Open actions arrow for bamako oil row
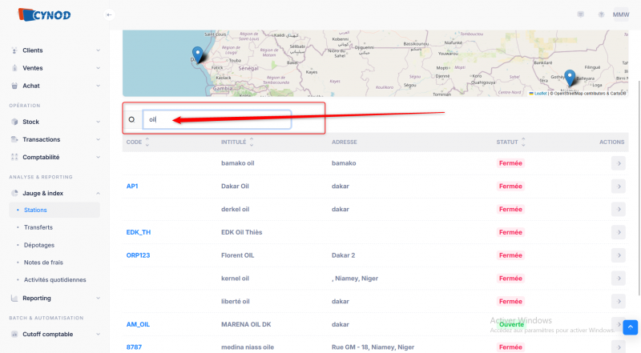Image resolution: width=641 pixels, height=353 pixels. click(617, 163)
